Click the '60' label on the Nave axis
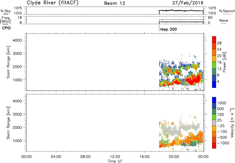The height and width of the screenshot is (163, 235). (210, 18)
